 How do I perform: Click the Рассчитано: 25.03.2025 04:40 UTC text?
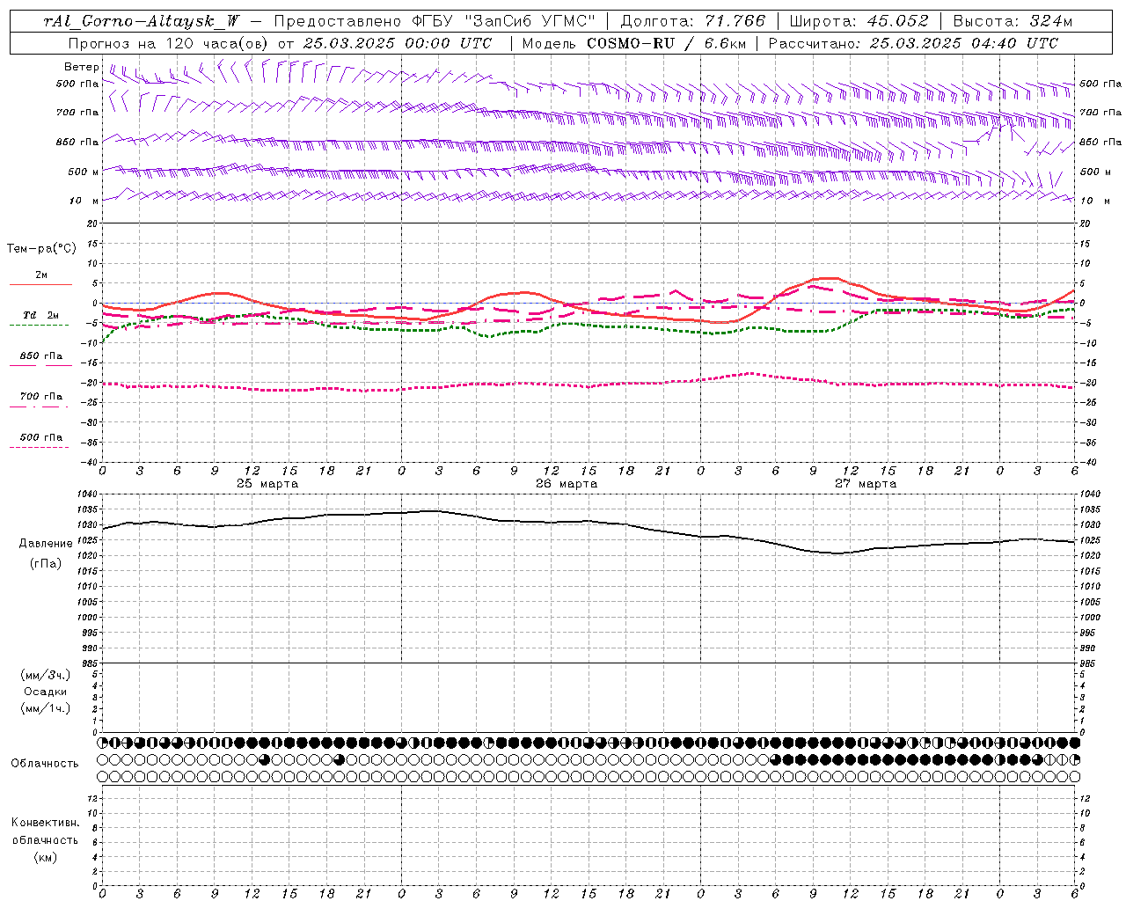[913, 43]
